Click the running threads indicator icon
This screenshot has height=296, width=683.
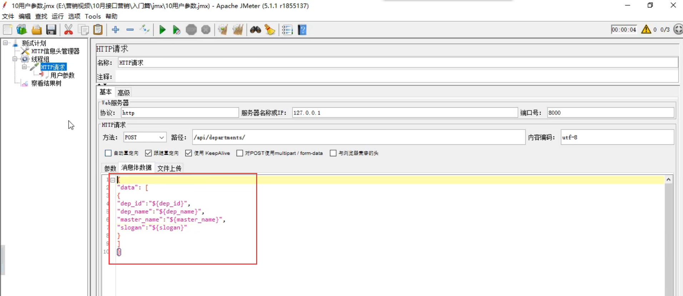click(x=678, y=29)
